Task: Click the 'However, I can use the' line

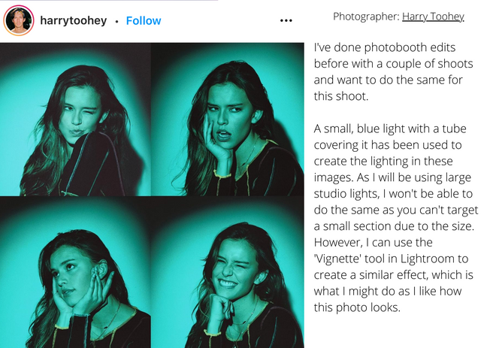Action: pos(374,243)
